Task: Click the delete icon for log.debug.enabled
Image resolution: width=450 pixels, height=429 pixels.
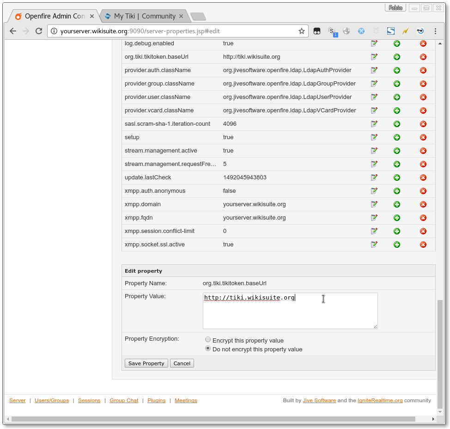Action: click(x=423, y=43)
